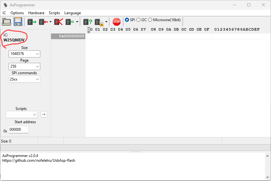The image size is (271, 181).
Task: Maximize the AsProgrammer window
Action: pos(249,5)
